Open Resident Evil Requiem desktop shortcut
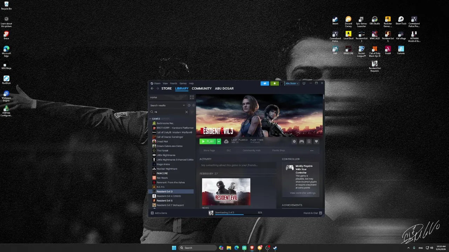This screenshot has height=252, width=449. (x=375, y=66)
